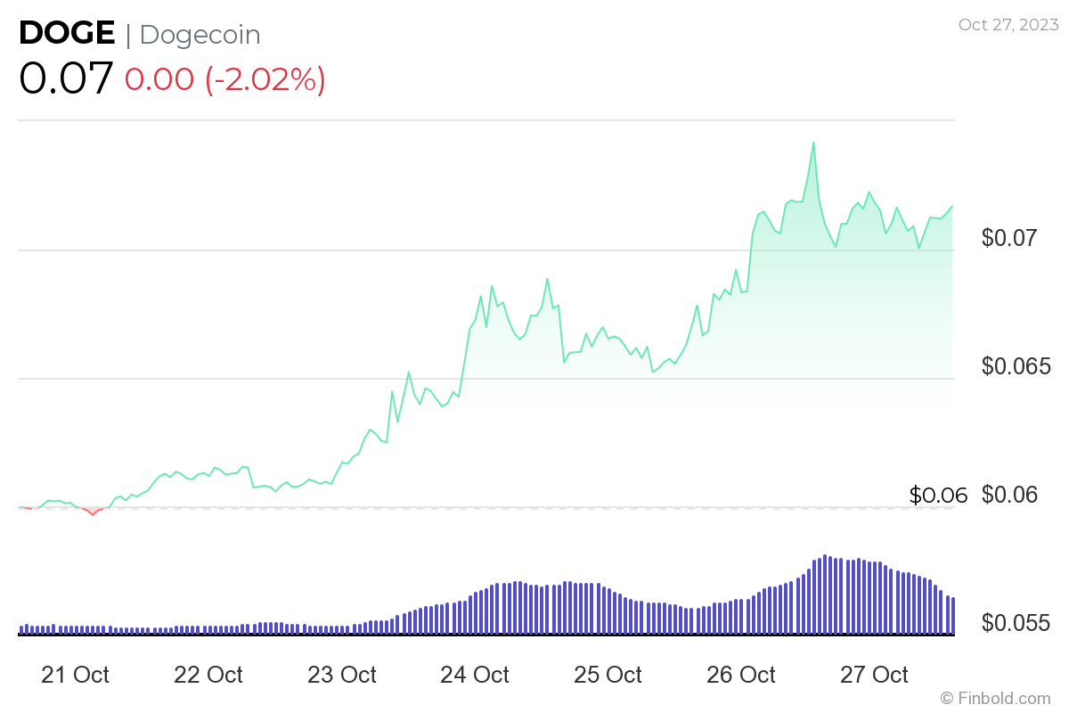This screenshot has height=713, width=1069.
Task: Select the 27 Oct date on x-axis
Action: (875, 675)
